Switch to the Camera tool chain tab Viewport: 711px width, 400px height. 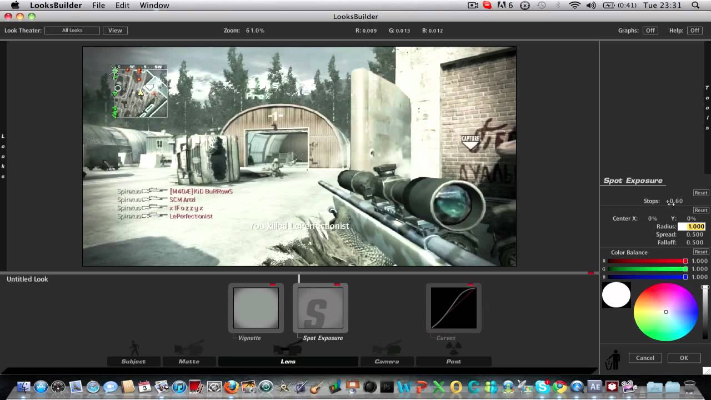(x=387, y=361)
